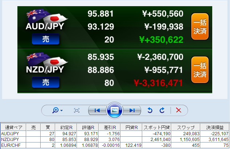The image size is (230, 149).
Task: Click the スポット円貨 column header
Action: click(156, 127)
